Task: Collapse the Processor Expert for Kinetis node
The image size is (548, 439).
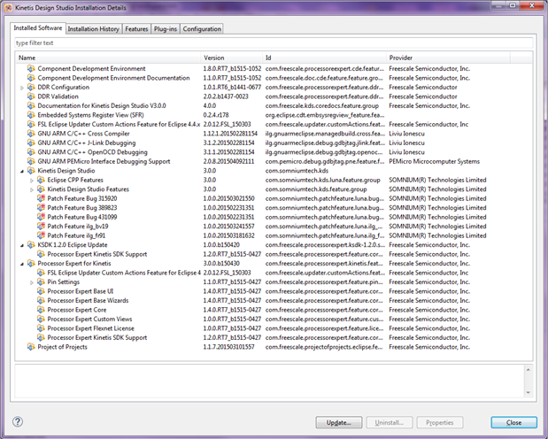Action: tap(22, 264)
